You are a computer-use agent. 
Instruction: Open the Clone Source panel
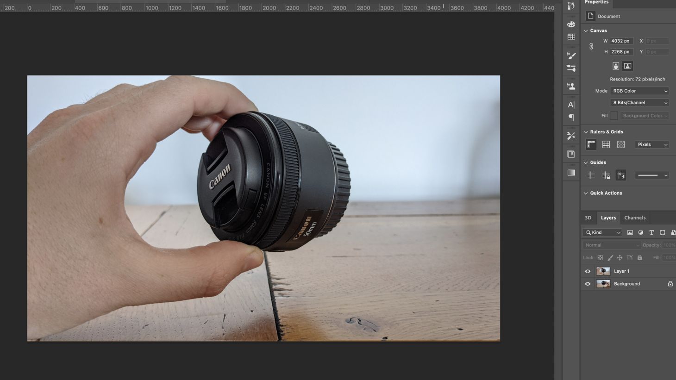pyautogui.click(x=571, y=85)
